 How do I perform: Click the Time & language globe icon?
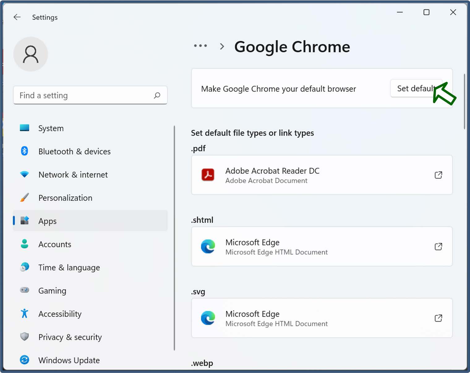[24, 267]
